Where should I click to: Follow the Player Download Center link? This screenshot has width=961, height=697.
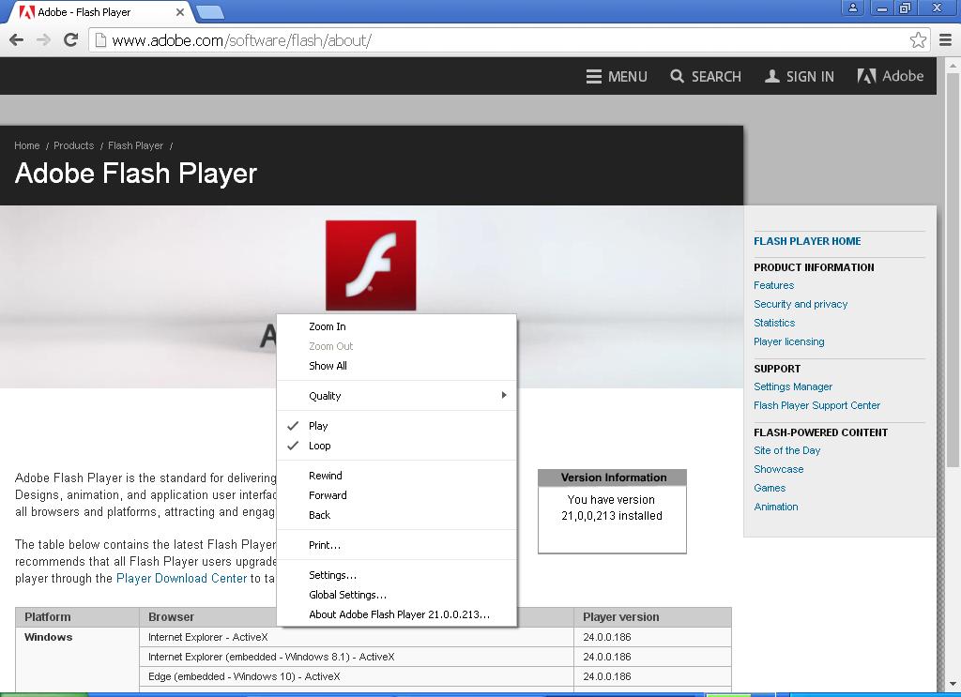coord(181,578)
